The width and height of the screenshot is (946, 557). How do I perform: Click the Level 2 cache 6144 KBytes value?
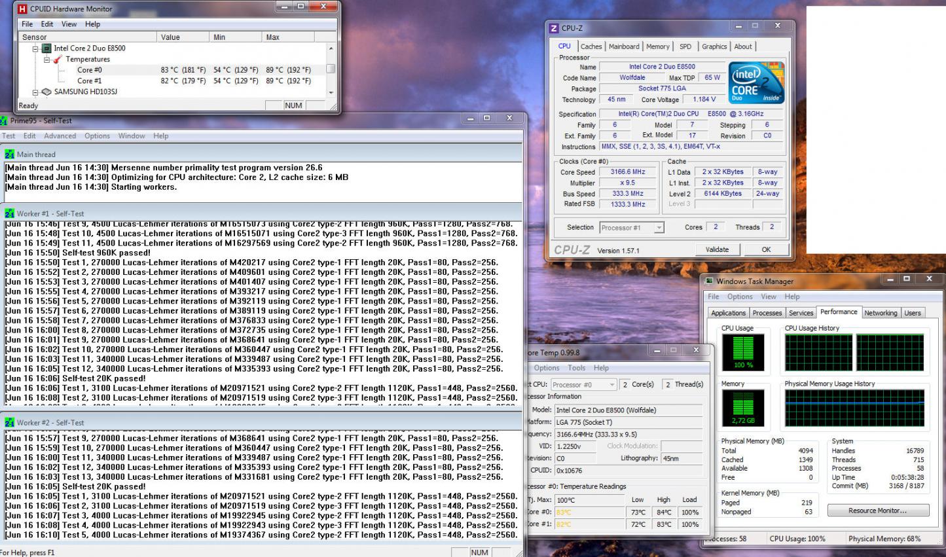coord(723,194)
